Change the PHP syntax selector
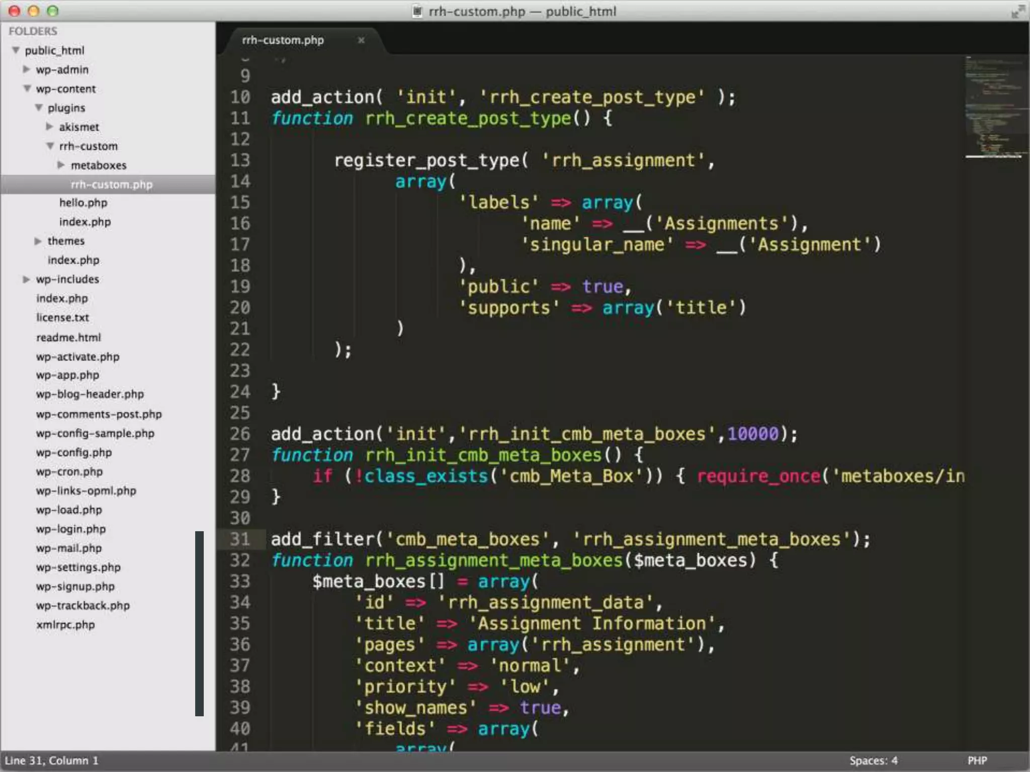1030x772 pixels. pos(977,760)
